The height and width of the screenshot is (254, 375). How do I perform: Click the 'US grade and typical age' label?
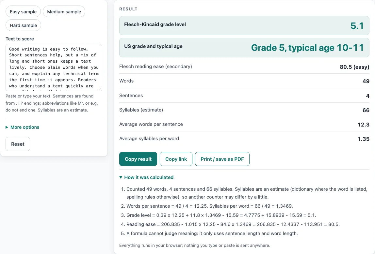[x=153, y=46]
